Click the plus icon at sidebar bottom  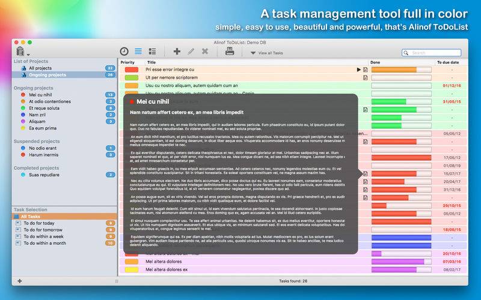pyautogui.click(x=20, y=281)
